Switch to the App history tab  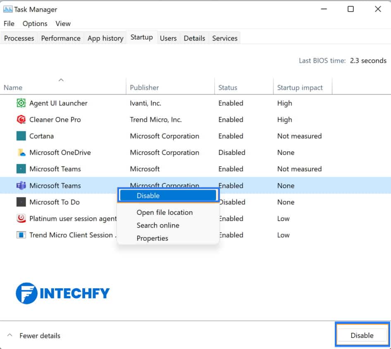coord(105,38)
